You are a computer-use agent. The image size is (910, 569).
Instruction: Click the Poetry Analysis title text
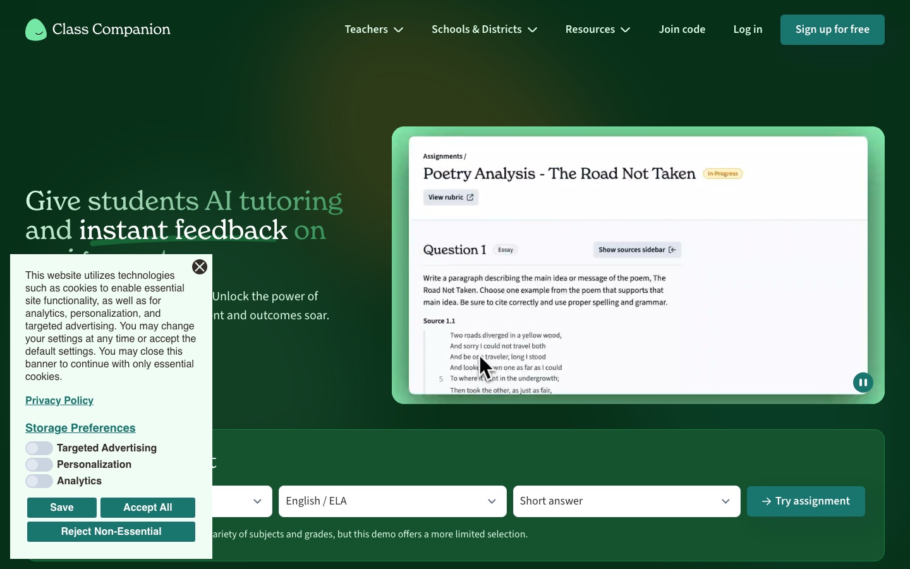(x=559, y=174)
